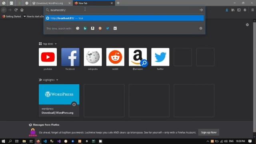The height and width of the screenshot is (144, 256).
Task: Open the facebook top site tile
Action: 70,57
